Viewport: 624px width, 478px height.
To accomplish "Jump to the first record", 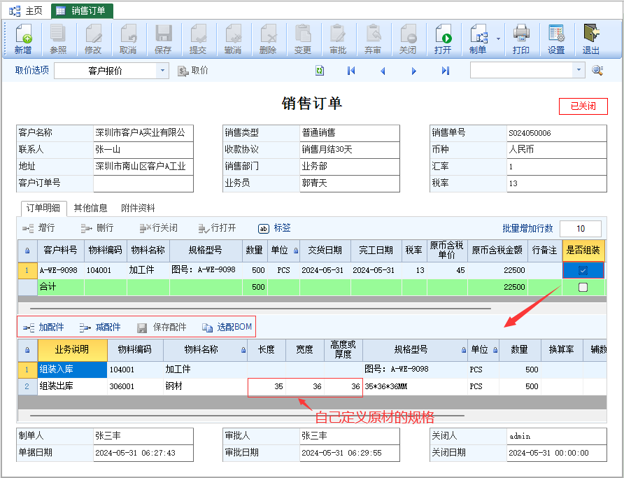I will pos(351,71).
